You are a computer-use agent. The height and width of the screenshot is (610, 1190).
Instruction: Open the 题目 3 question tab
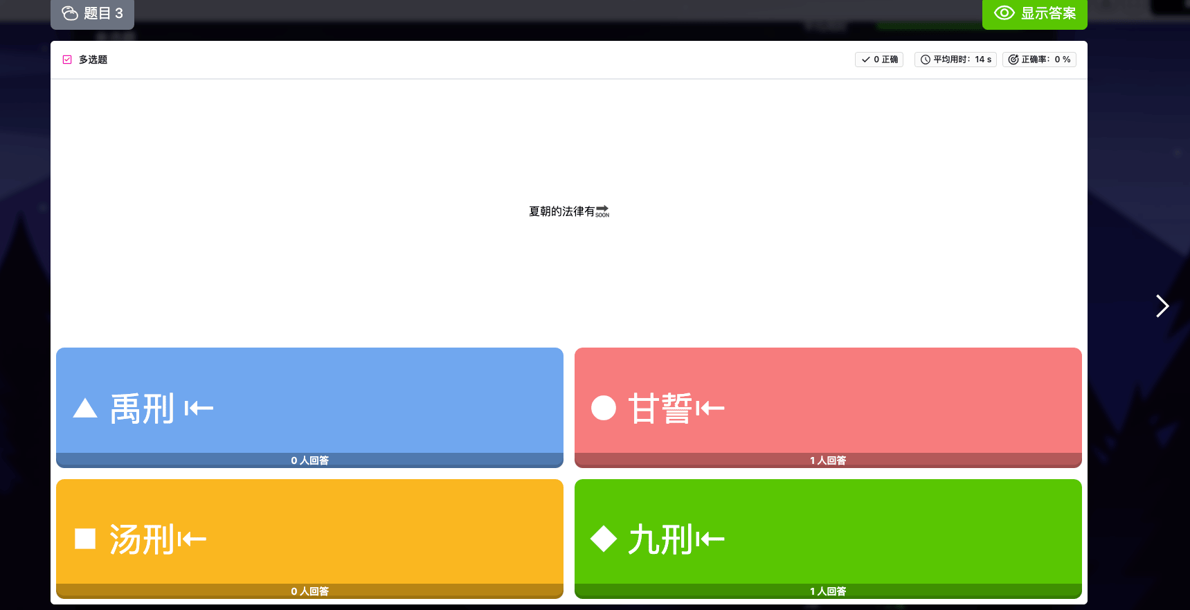[x=92, y=14]
